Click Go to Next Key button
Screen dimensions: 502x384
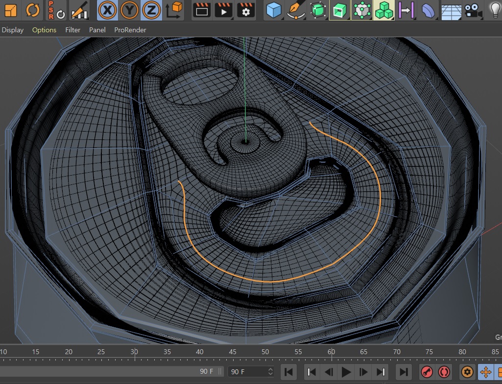click(x=381, y=372)
